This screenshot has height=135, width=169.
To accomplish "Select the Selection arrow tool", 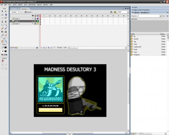I will click(2, 11).
